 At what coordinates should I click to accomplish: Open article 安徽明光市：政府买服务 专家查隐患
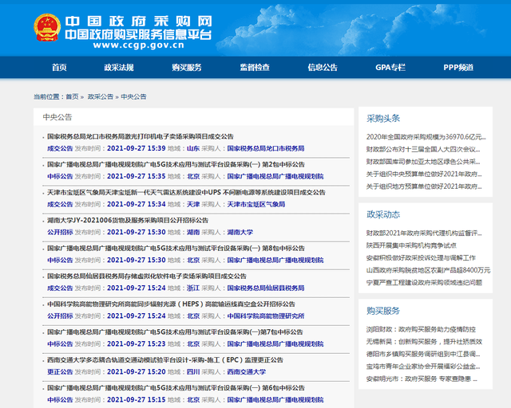coord(422,379)
